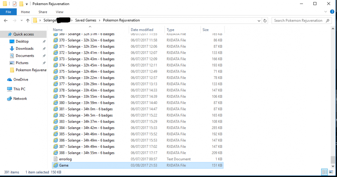The height and width of the screenshot is (177, 337).
Task: Click pin icon next to Documents
Action: [x=44, y=56]
